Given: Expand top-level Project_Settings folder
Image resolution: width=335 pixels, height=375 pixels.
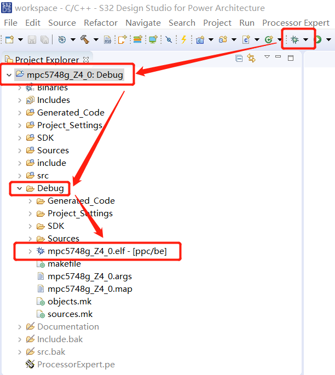Looking at the screenshot, I should pyautogui.click(x=20, y=125).
